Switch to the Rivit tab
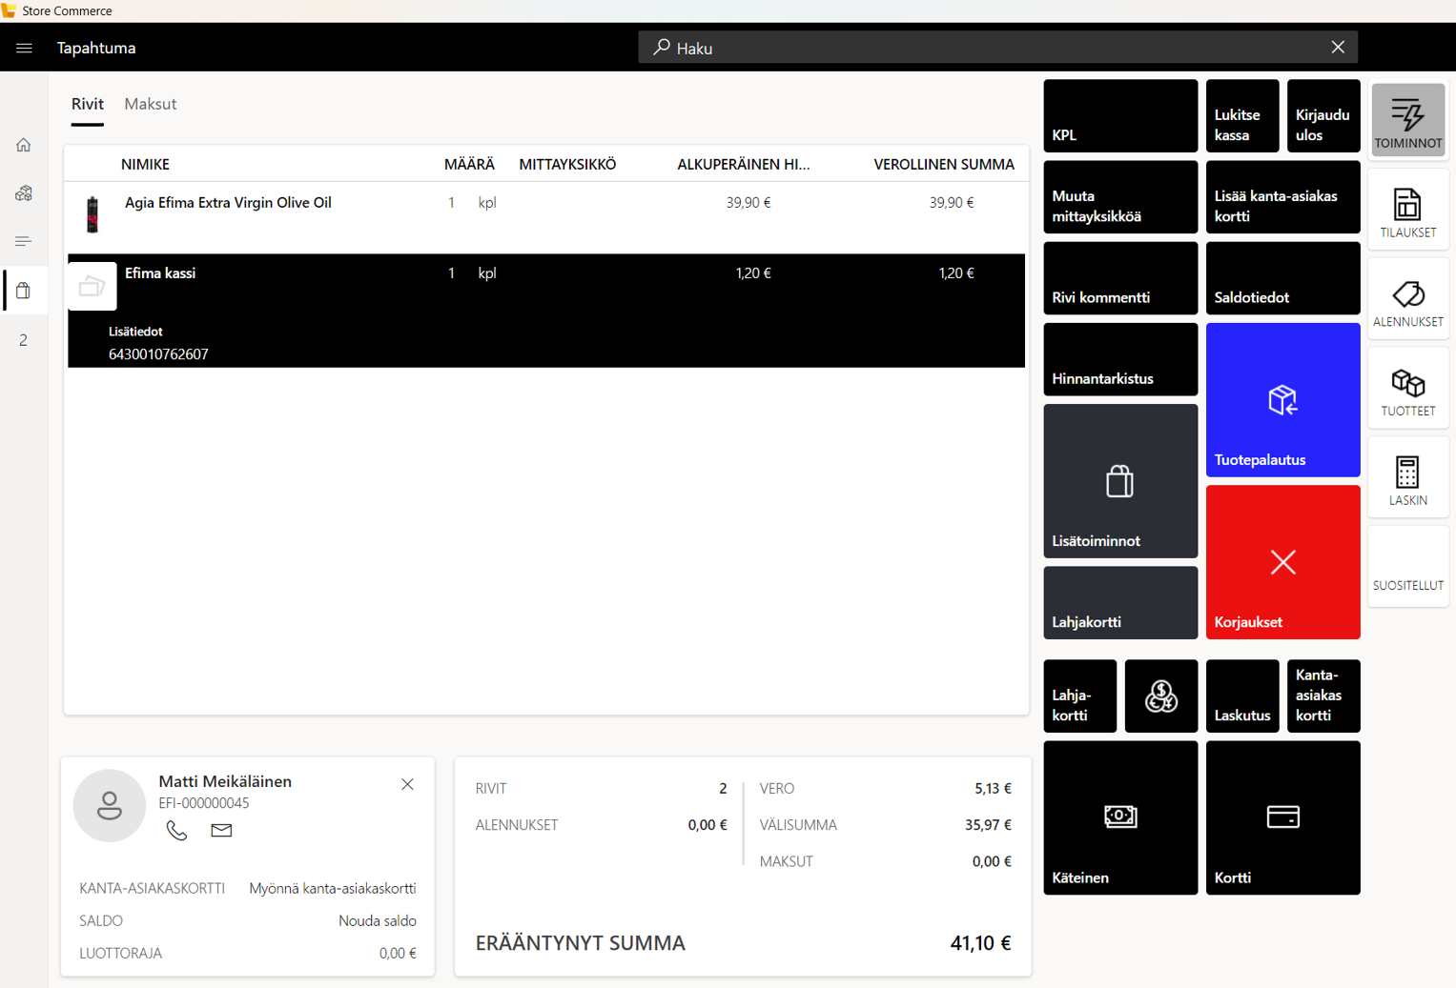This screenshot has height=988, width=1456. pos(88,104)
